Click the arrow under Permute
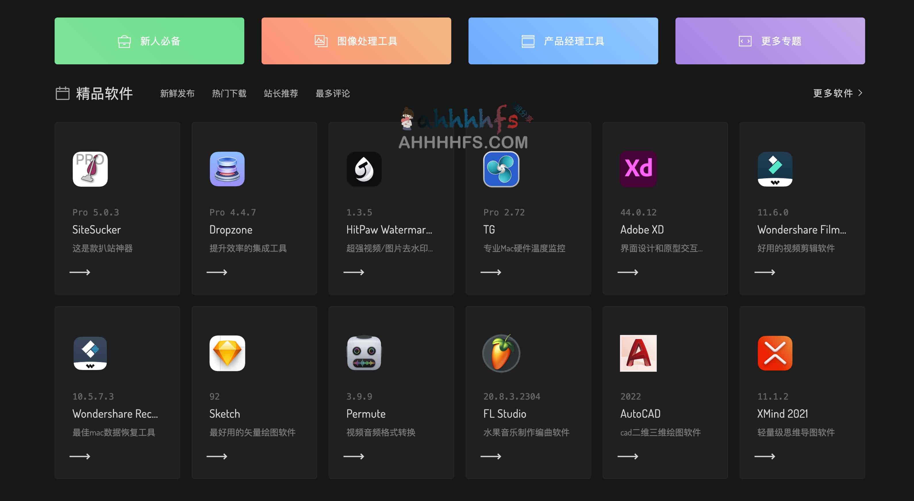 point(354,456)
